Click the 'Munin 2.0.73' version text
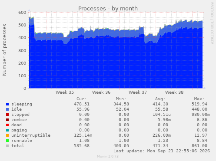 tap(108, 156)
